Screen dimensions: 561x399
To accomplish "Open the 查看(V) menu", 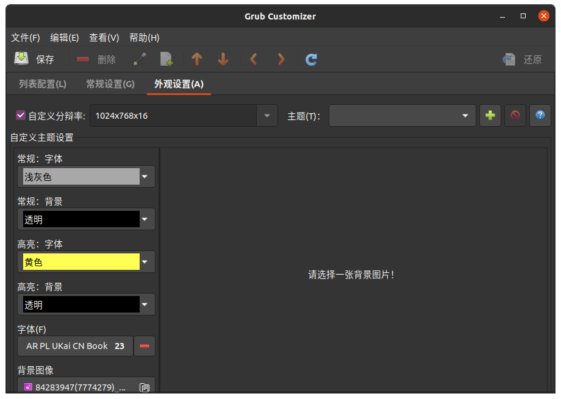I will pyautogui.click(x=104, y=38).
